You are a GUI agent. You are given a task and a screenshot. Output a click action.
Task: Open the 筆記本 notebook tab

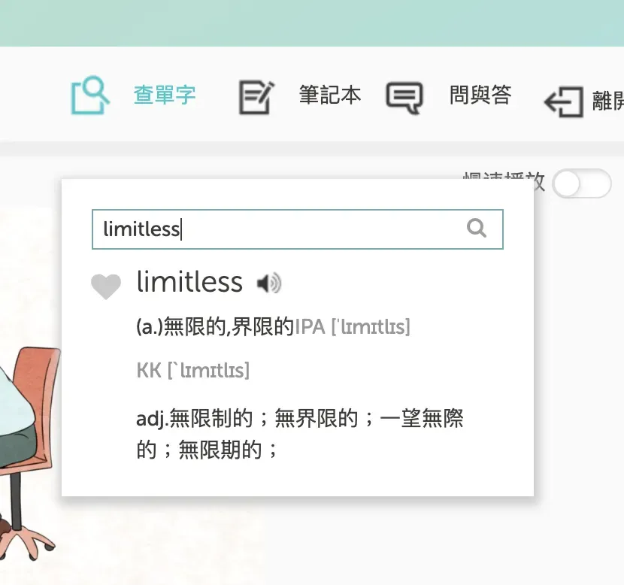pyautogui.click(x=330, y=95)
